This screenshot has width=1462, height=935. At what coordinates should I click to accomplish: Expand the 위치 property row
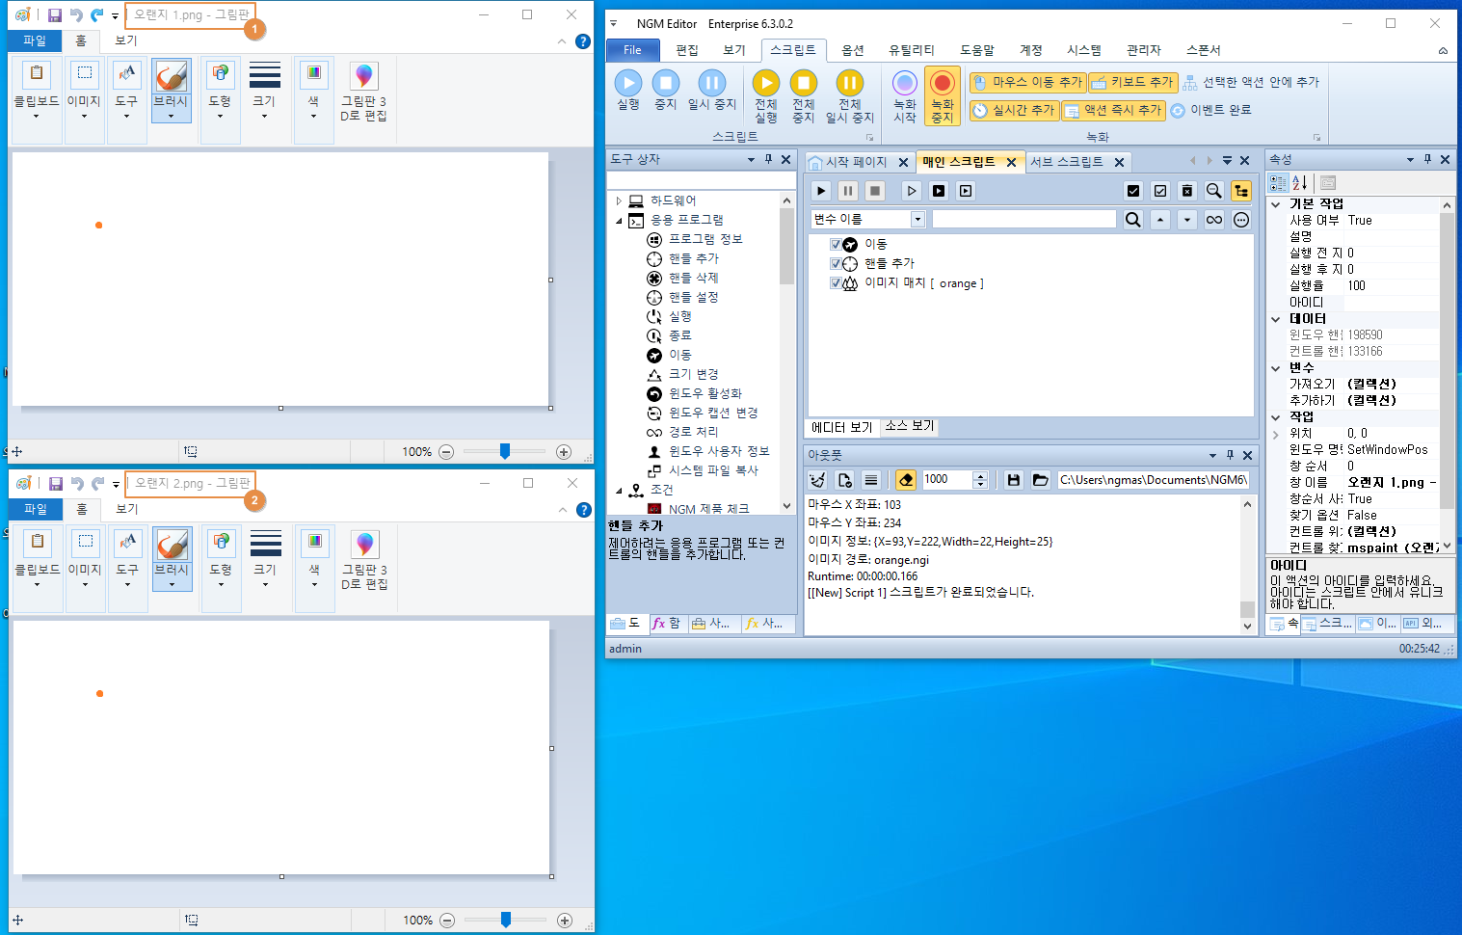[1276, 434]
